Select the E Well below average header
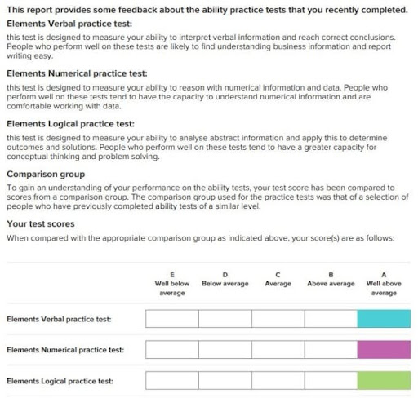 coord(172,284)
